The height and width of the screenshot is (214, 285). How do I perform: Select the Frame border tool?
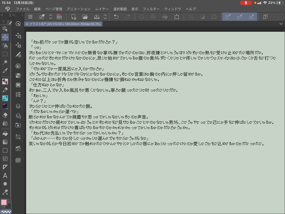tap(5, 159)
